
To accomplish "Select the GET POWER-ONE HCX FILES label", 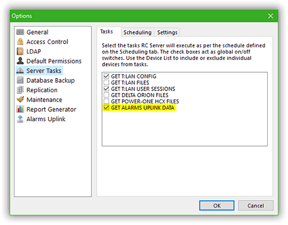I will click(145, 102).
